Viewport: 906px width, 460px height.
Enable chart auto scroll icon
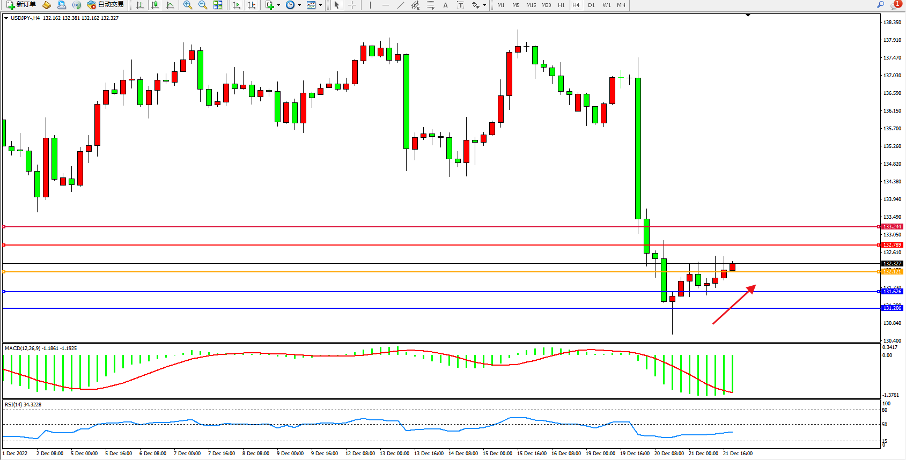(237, 5)
